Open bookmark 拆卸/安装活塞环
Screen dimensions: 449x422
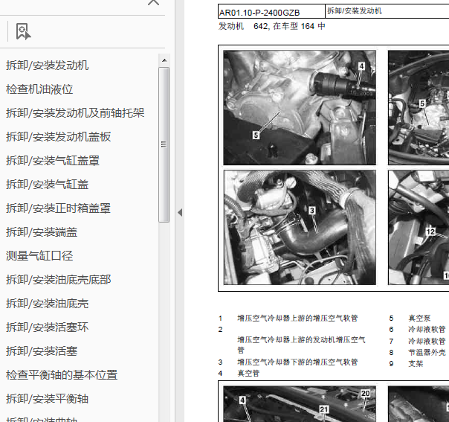pos(48,327)
